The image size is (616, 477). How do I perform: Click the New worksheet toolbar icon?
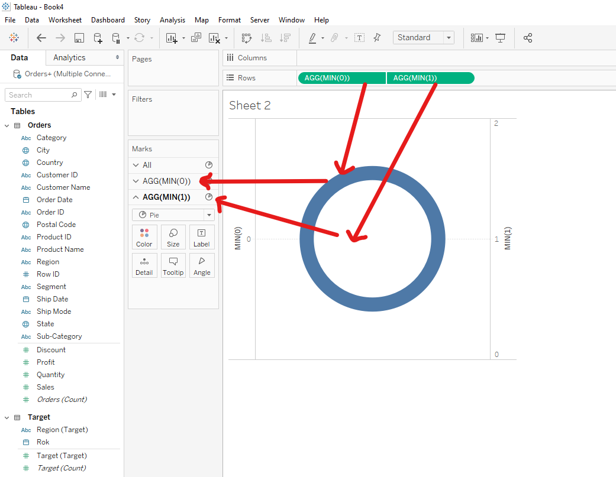point(172,38)
